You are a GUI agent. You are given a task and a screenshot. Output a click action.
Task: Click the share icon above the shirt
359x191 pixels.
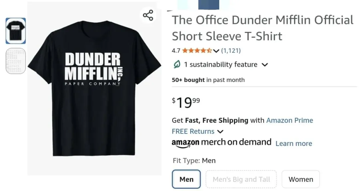148,15
